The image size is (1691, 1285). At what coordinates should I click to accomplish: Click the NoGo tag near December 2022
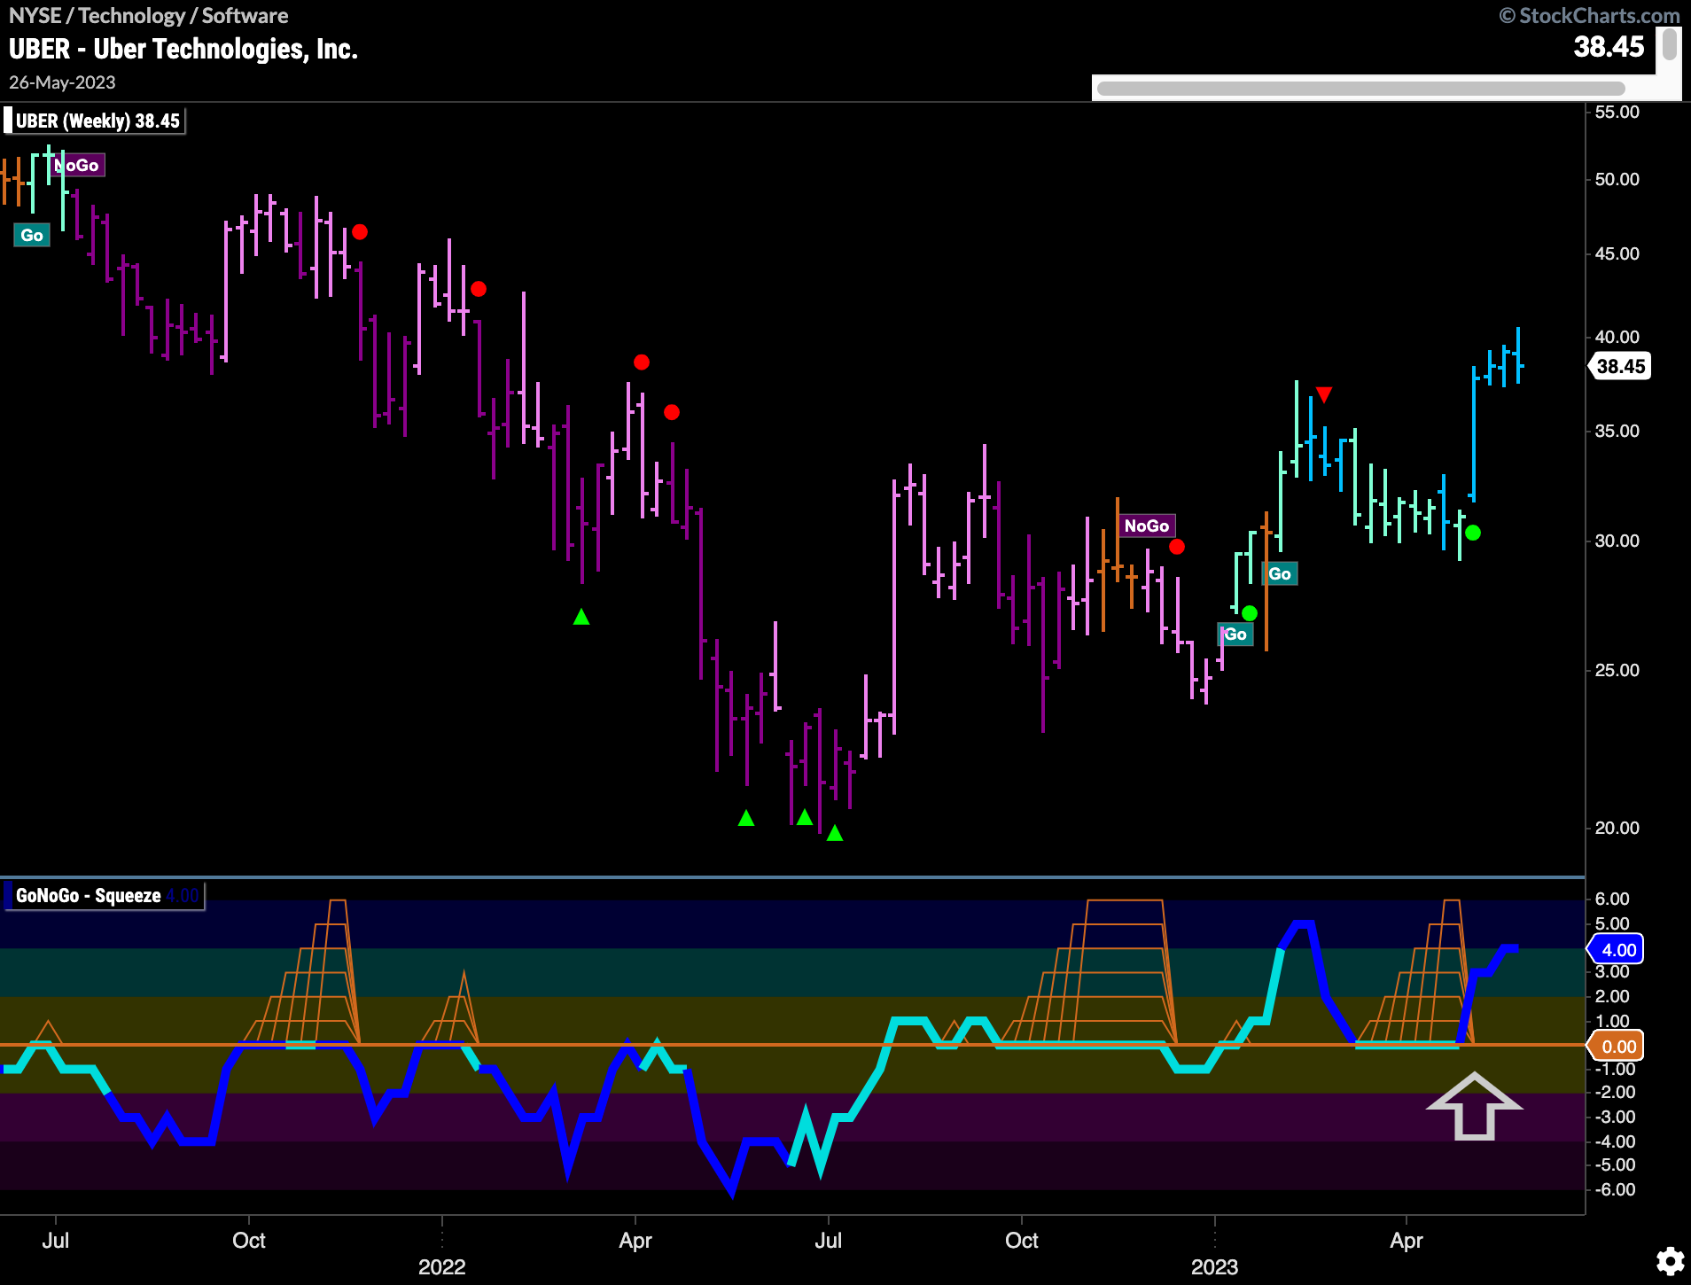coord(1147,526)
